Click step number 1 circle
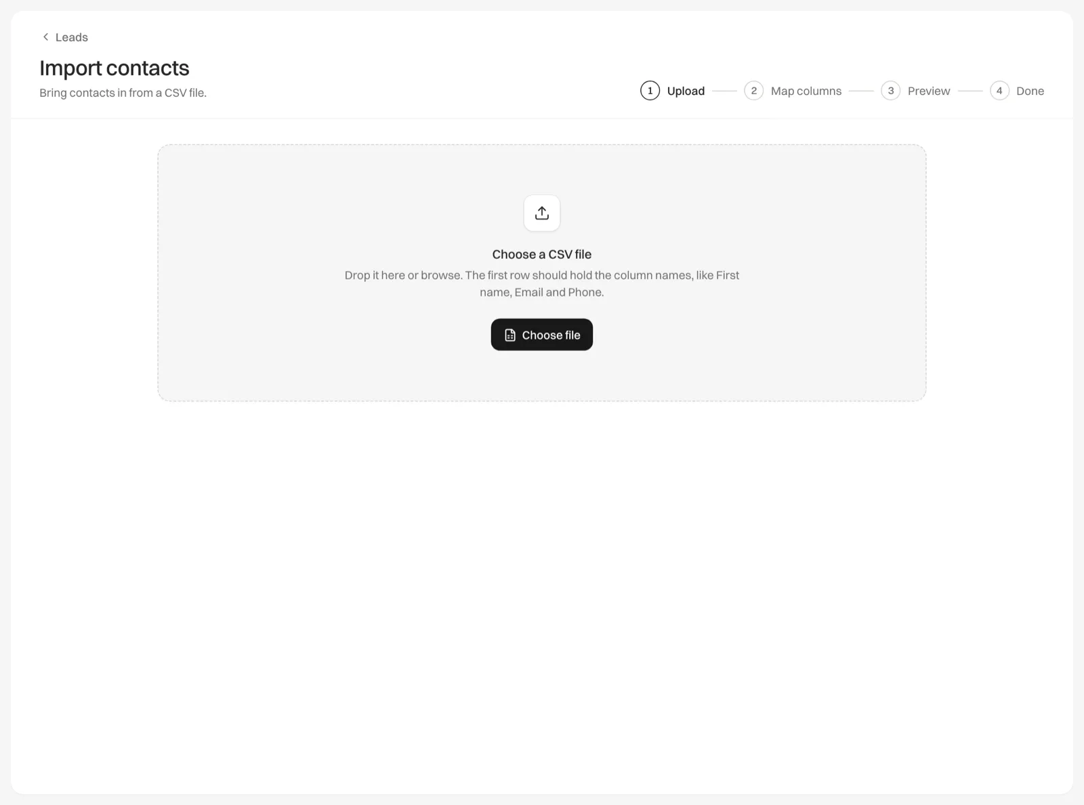 coord(650,91)
